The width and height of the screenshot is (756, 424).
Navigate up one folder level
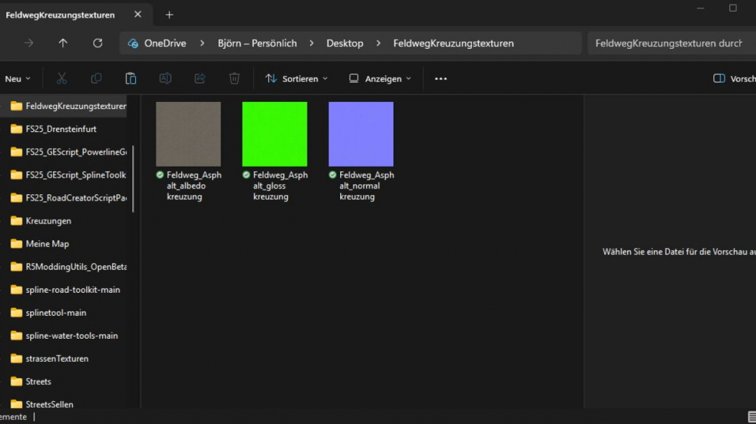(x=62, y=43)
